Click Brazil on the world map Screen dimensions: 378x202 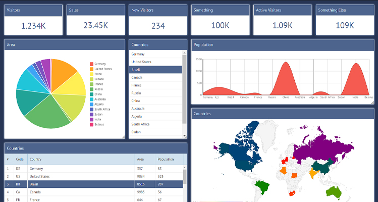coord(263,186)
